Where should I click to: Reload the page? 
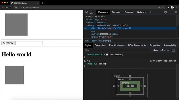pos(11,7)
